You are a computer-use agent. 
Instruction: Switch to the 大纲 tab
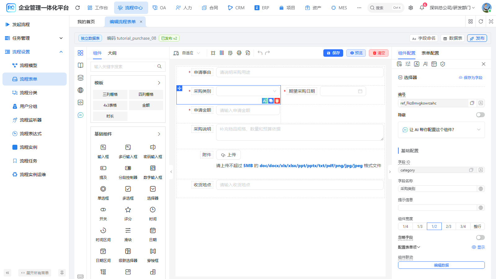click(112, 53)
